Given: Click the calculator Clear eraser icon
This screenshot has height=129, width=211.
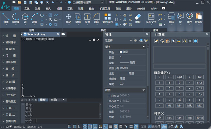Looking at the screenshot, I should pos(156,41).
